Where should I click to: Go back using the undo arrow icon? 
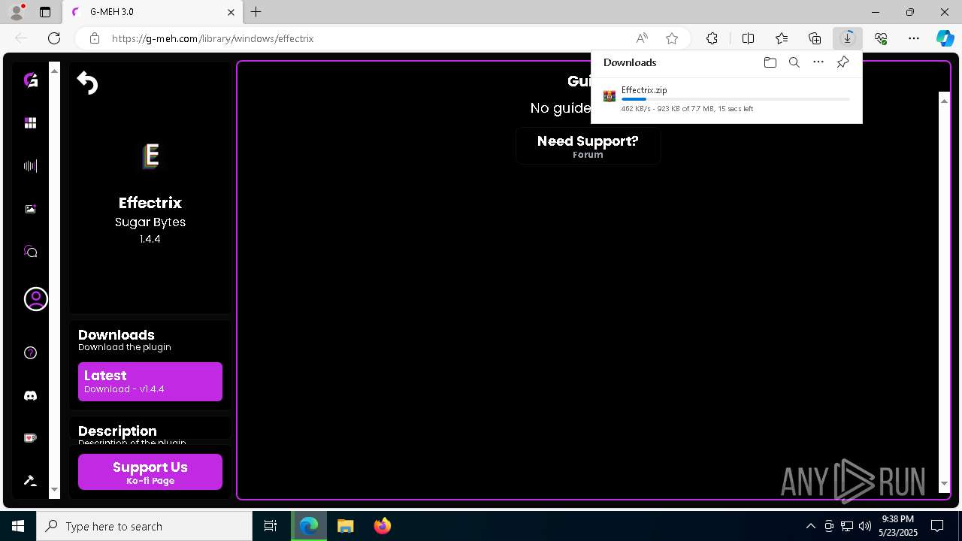tap(87, 83)
